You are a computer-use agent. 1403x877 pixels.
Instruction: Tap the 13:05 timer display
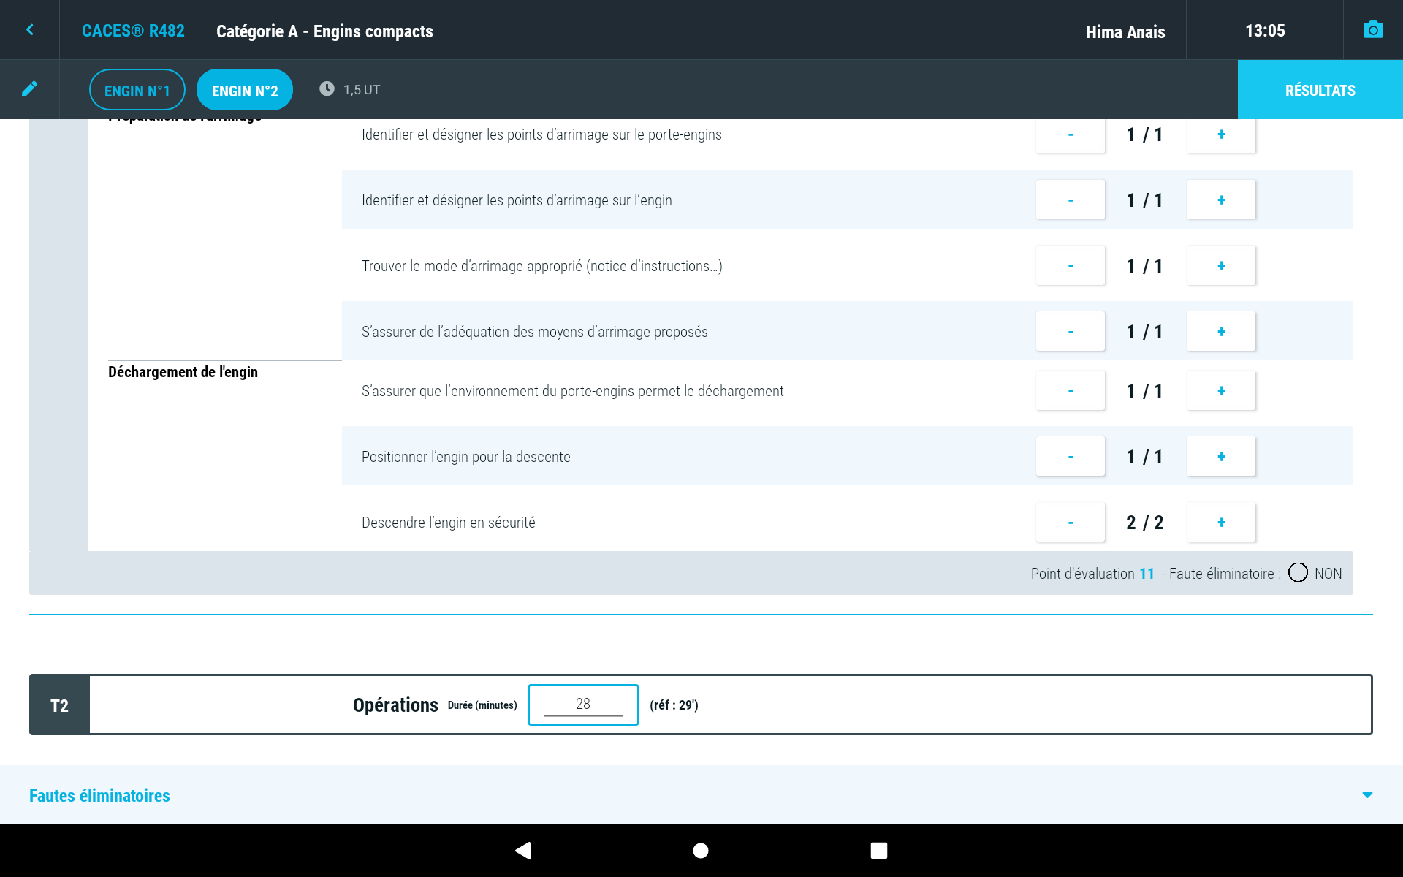tap(1265, 31)
